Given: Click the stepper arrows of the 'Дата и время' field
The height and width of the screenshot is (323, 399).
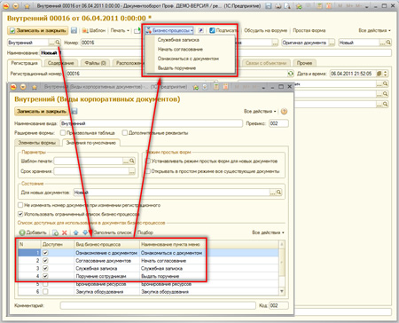Looking at the screenshot, I should point(386,74).
